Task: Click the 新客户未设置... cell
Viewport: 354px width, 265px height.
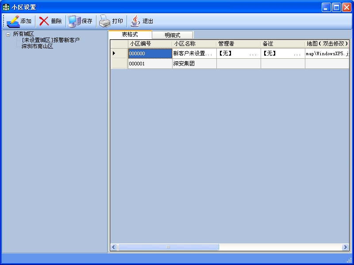Action: coord(194,53)
